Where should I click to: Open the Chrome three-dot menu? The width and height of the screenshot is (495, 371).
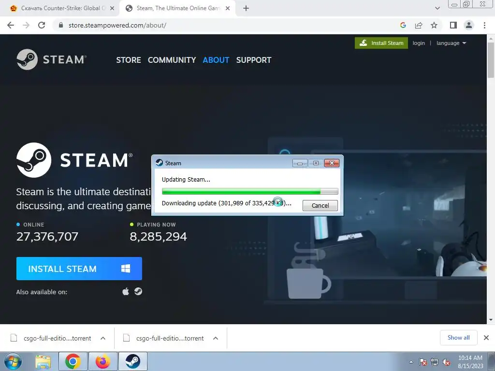[x=484, y=25]
